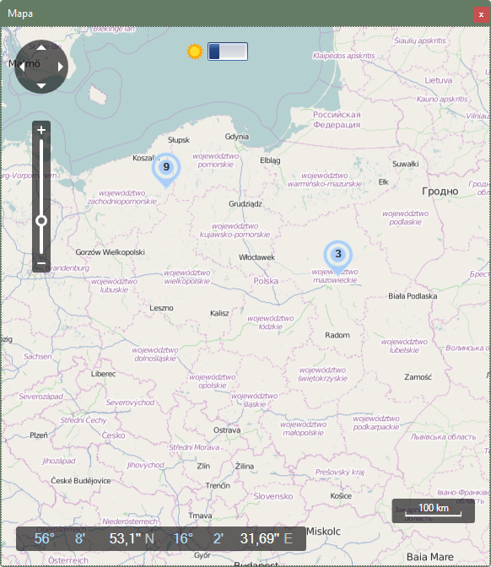Click the Leszno city label
This screenshot has width=491, height=567.
click(161, 308)
